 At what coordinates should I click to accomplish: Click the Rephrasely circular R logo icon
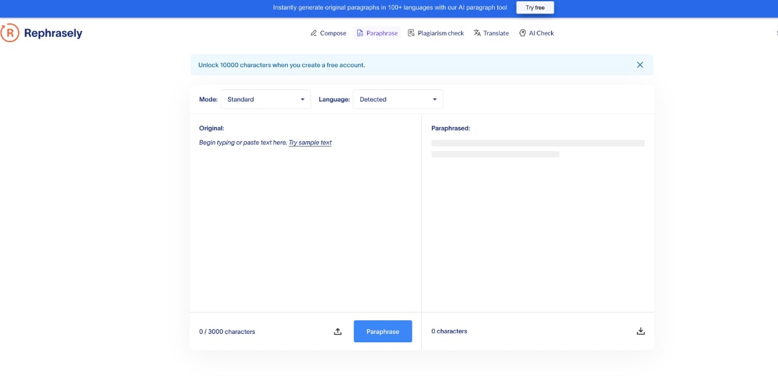tap(9, 33)
